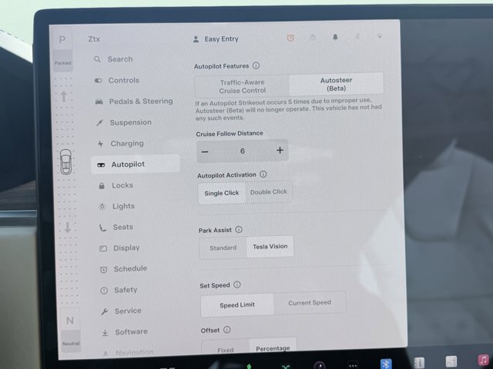Shift to Park with P button
Viewport: 493px width, 369px height.
point(62,38)
